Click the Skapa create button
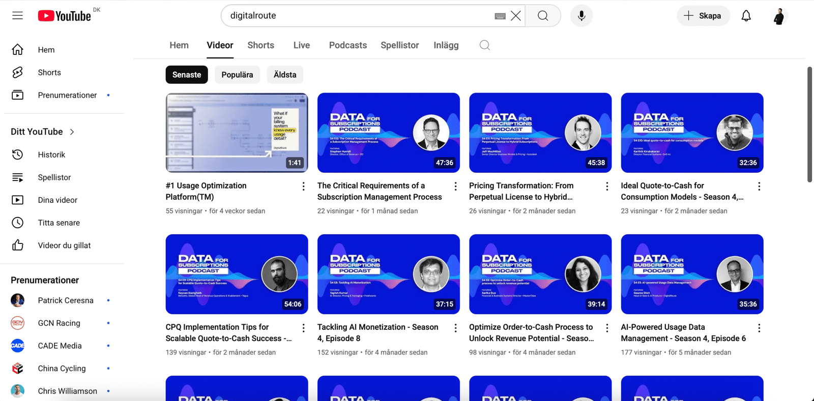This screenshot has width=814, height=401. point(703,16)
